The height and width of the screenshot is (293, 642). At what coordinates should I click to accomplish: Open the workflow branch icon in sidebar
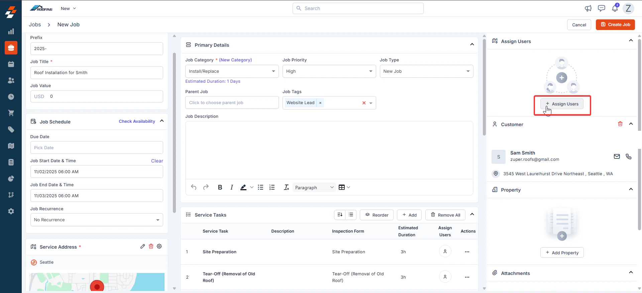tap(11, 195)
